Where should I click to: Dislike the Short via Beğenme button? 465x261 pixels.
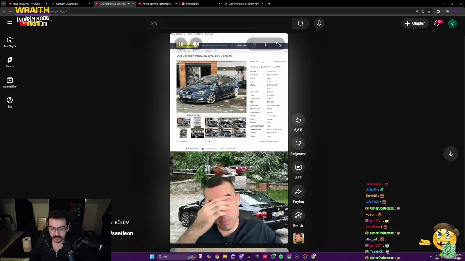pos(298,144)
